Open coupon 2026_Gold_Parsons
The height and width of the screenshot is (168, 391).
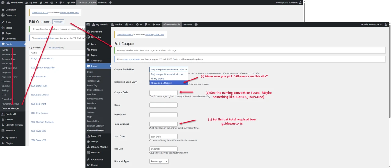[x=39, y=113]
